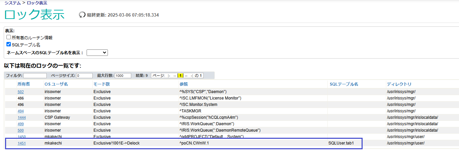Go to previous page in pager

(x=175, y=75)
